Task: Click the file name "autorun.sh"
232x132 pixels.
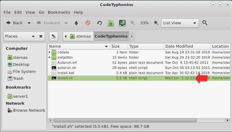Action: click(67, 68)
